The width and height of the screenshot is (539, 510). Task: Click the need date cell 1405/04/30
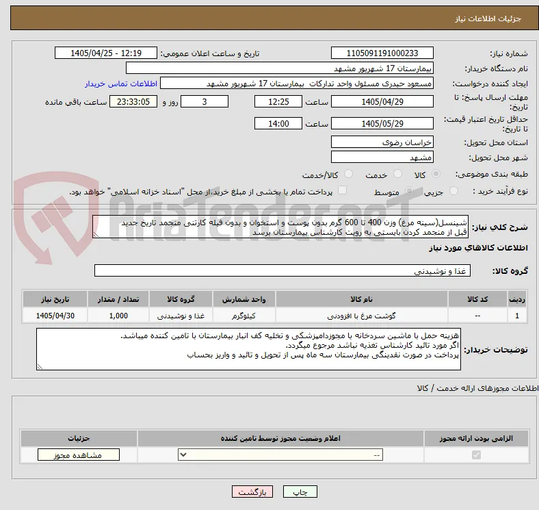tap(55, 316)
